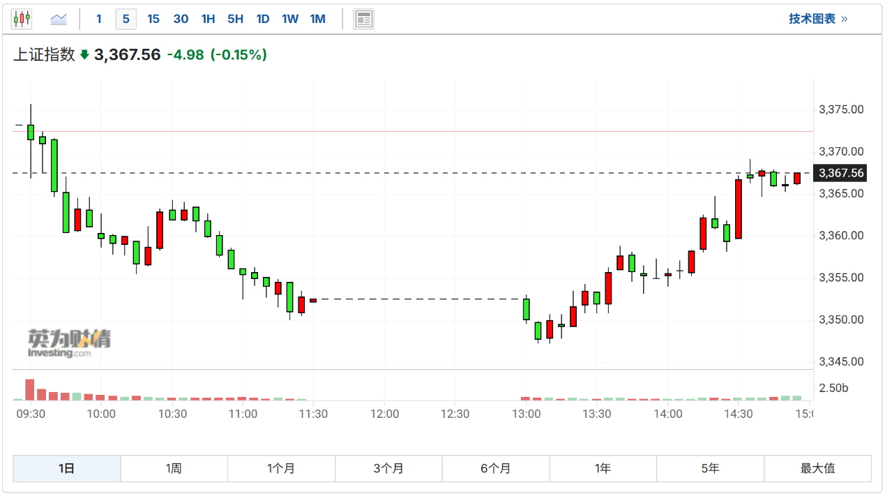Screen dimensions: 885x496
Task: Click the percent change (-0.15%) value
Action: coord(239,55)
